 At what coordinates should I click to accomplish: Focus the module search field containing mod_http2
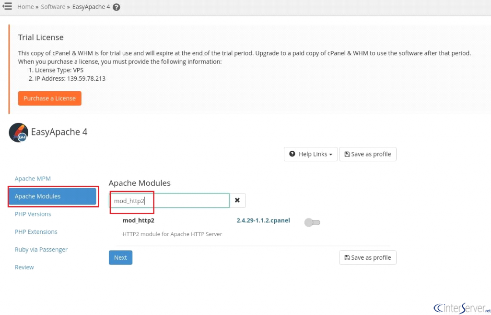169,201
